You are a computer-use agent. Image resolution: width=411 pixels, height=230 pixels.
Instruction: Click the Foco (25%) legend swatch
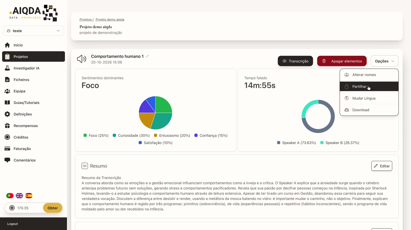tap(85, 135)
